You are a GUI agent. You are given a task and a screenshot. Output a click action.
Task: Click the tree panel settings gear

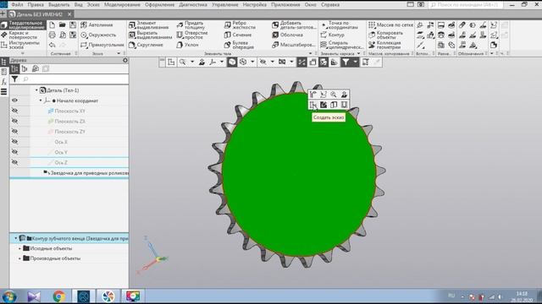coord(125,60)
